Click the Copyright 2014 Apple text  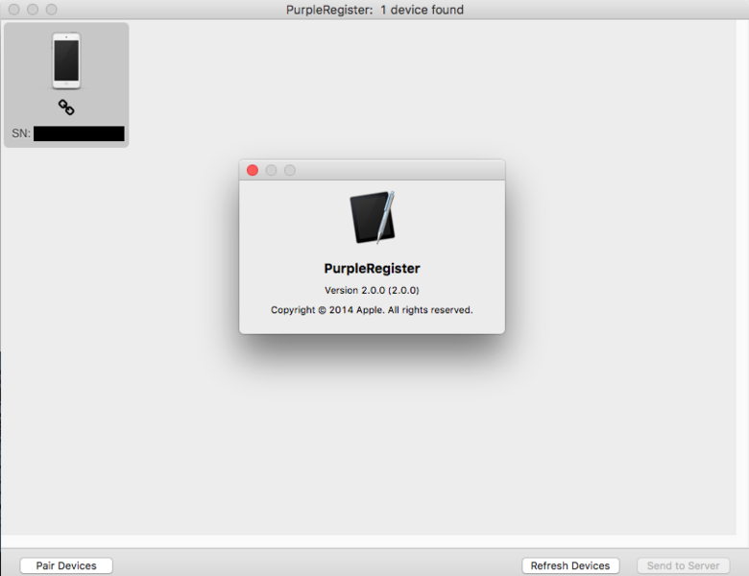[372, 310]
